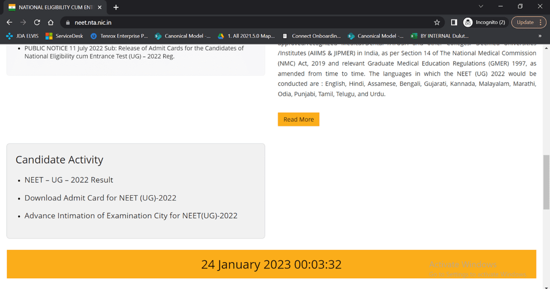Open the ServiceDesk bookmark
This screenshot has height=289, width=550.
tap(64, 36)
